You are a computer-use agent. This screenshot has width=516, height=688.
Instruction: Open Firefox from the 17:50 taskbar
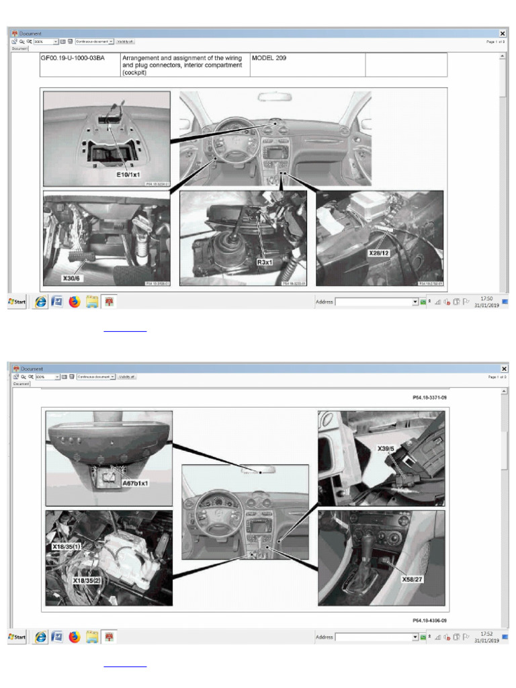click(75, 302)
